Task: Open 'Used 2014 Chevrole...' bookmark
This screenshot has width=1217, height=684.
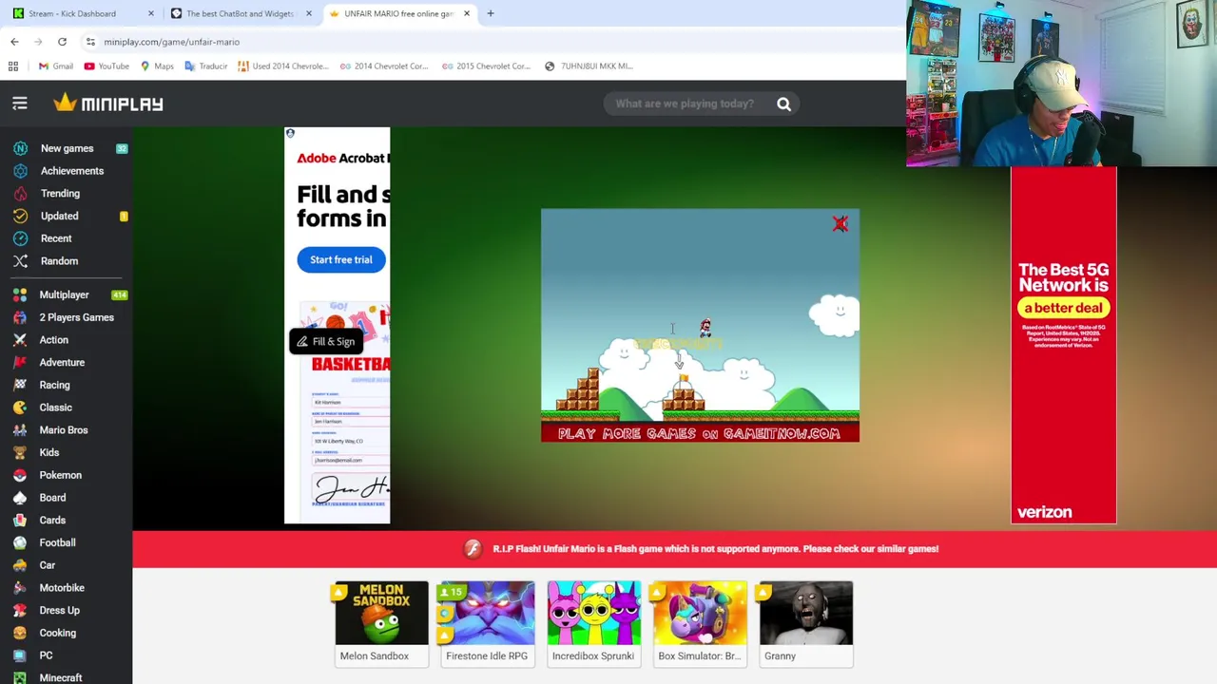Action: coord(283,66)
